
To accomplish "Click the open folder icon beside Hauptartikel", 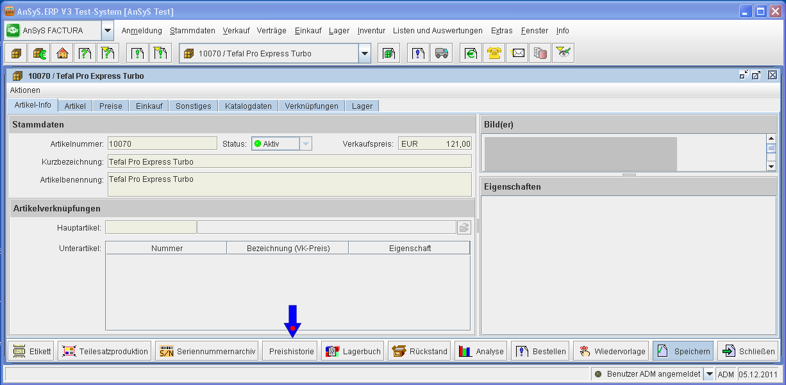I will [x=464, y=227].
